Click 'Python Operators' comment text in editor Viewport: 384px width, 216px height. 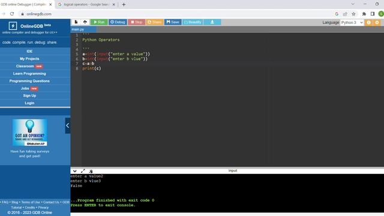(x=101, y=40)
